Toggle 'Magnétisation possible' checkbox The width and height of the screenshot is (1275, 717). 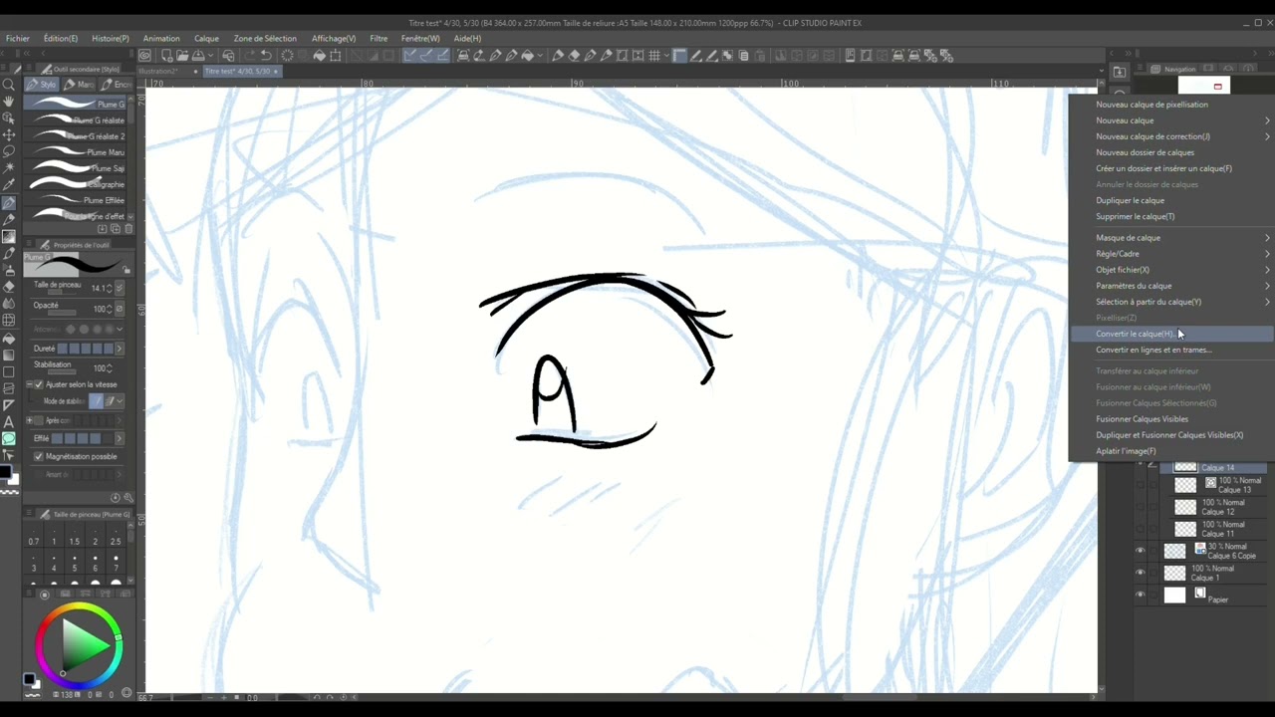[x=39, y=456]
